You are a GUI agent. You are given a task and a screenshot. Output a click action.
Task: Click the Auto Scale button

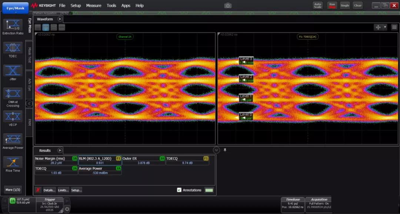317,6
